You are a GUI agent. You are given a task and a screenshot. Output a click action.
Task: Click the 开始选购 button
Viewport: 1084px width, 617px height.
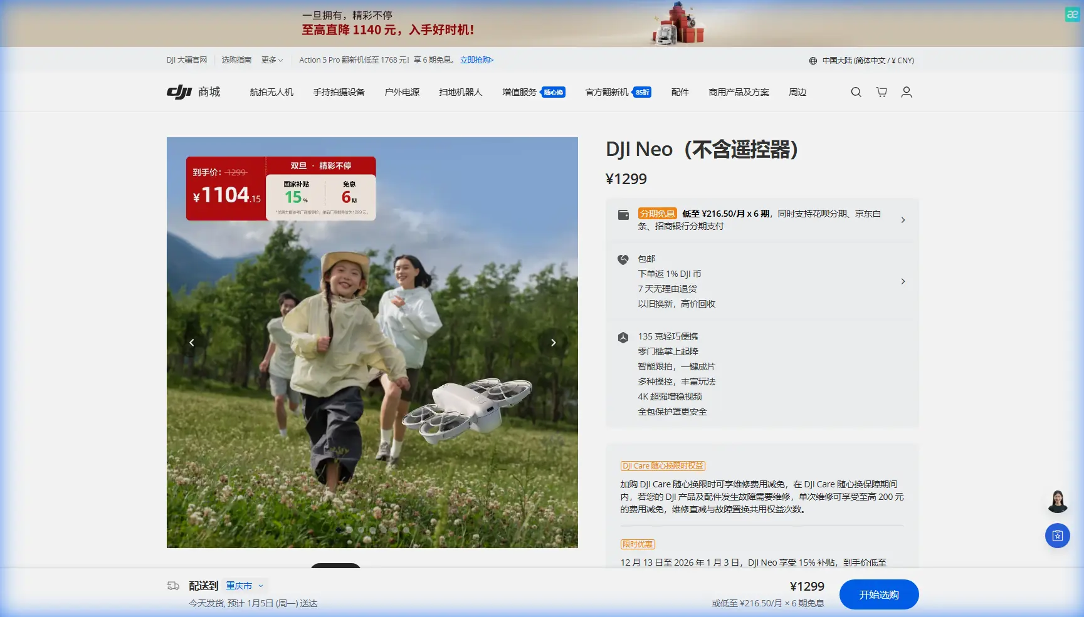[x=879, y=594]
